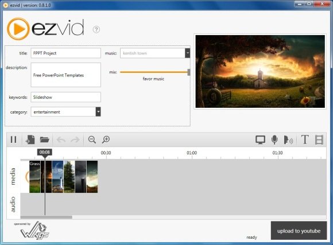Record voice with the microphone icon

pos(274,139)
